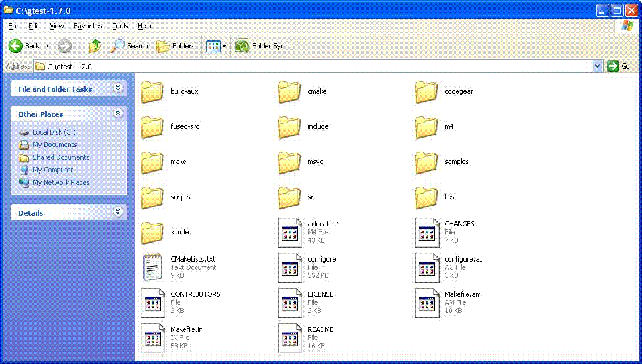Select the fused-src folder icon

tap(152, 127)
